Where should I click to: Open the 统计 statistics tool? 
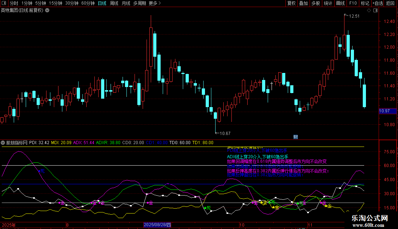[x=328, y=4]
